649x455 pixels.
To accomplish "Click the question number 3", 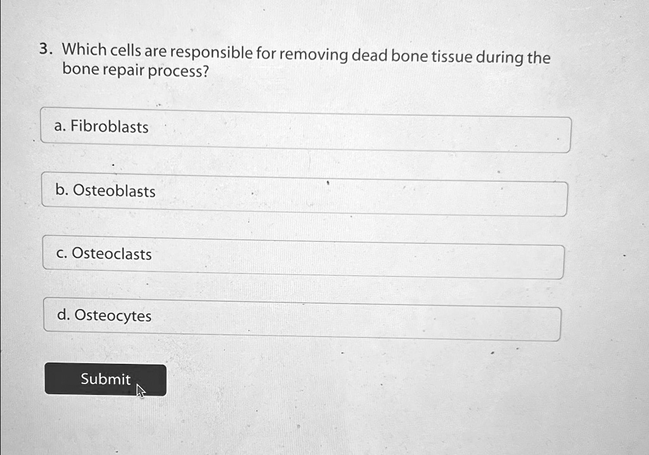I will (43, 49).
